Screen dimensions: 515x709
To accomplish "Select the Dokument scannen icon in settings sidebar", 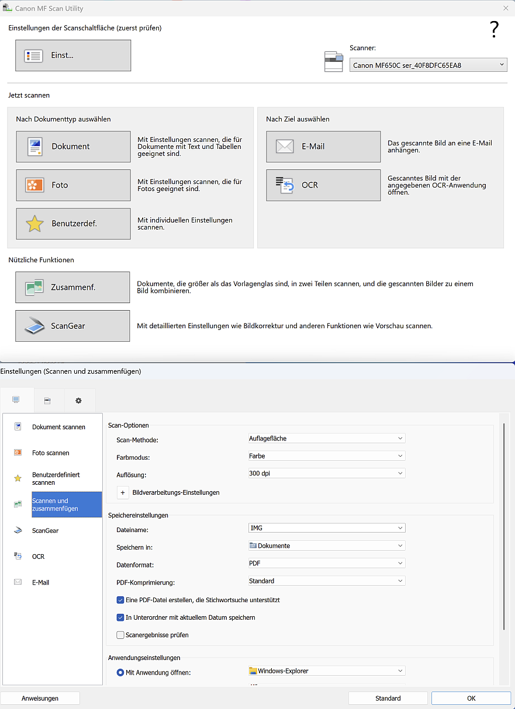I will 18,426.
